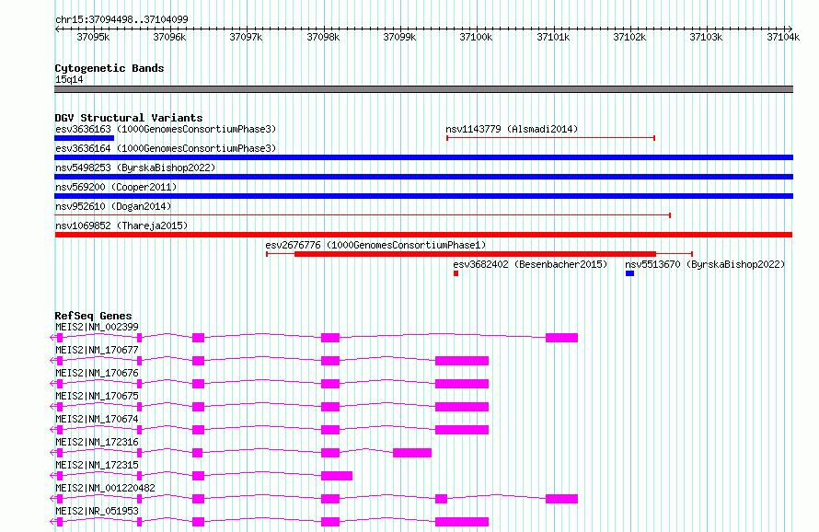The width and height of the screenshot is (819, 532).
Task: Click the 37098k ruler tick label
Action: pos(323,37)
